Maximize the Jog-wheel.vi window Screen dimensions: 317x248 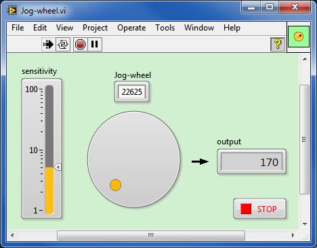(x=270, y=7)
